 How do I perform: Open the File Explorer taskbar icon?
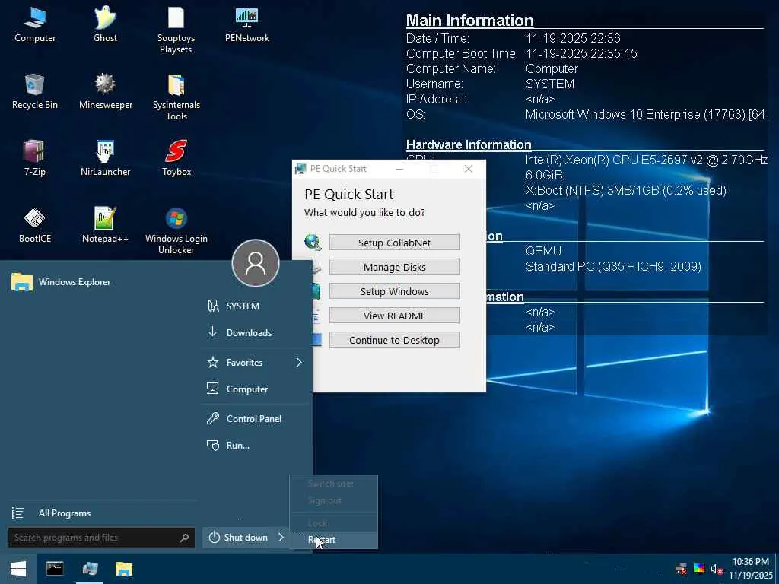click(x=124, y=569)
